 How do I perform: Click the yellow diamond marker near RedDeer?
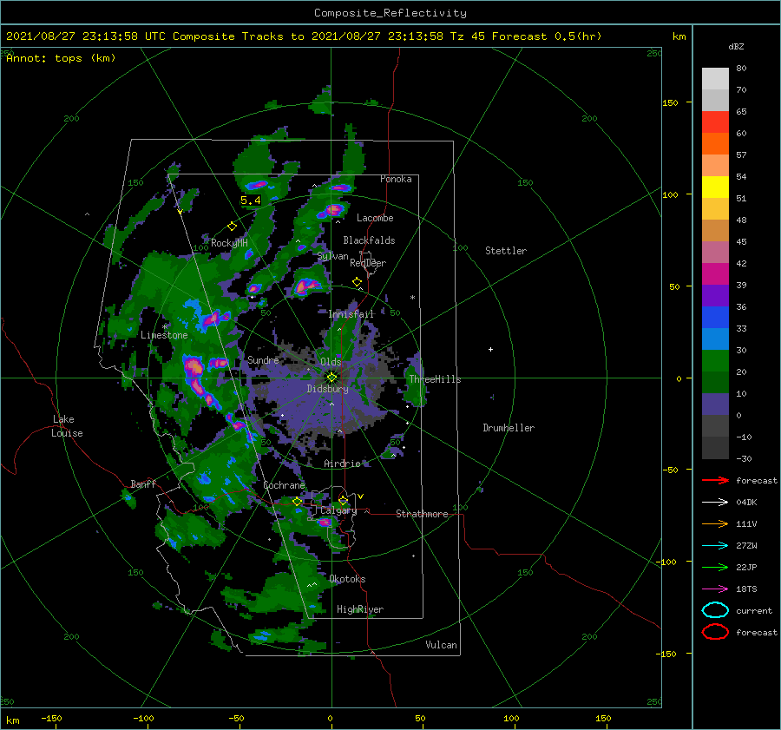[x=357, y=282]
